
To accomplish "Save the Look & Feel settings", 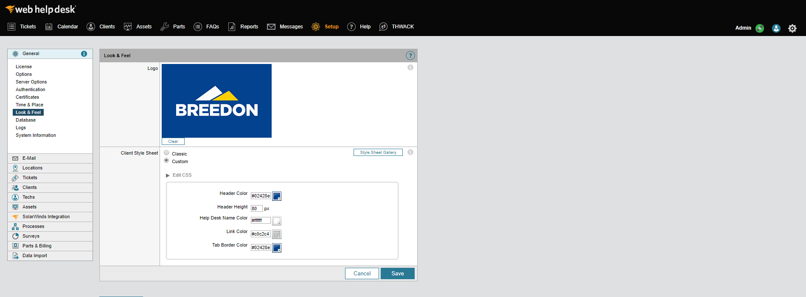I will 398,274.
